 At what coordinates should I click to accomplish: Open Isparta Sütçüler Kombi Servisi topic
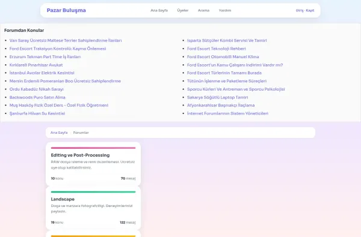tap(227, 40)
